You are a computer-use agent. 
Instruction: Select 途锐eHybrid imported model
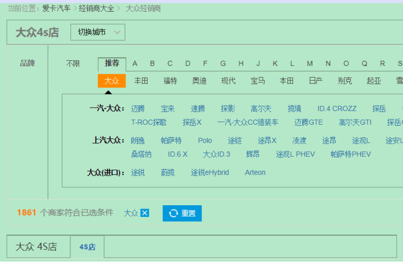pyautogui.click(x=210, y=173)
